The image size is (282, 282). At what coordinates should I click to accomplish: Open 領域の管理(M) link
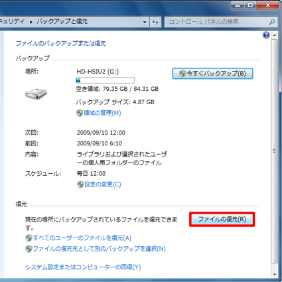tap(102, 113)
